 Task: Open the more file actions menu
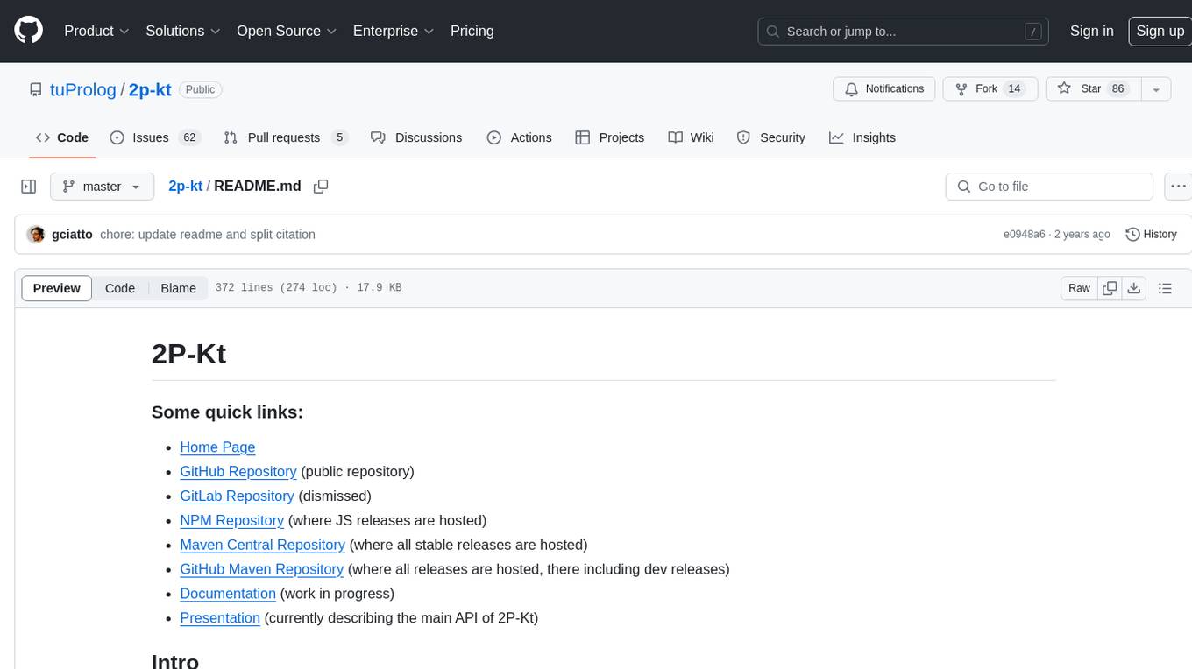pos(1178,187)
